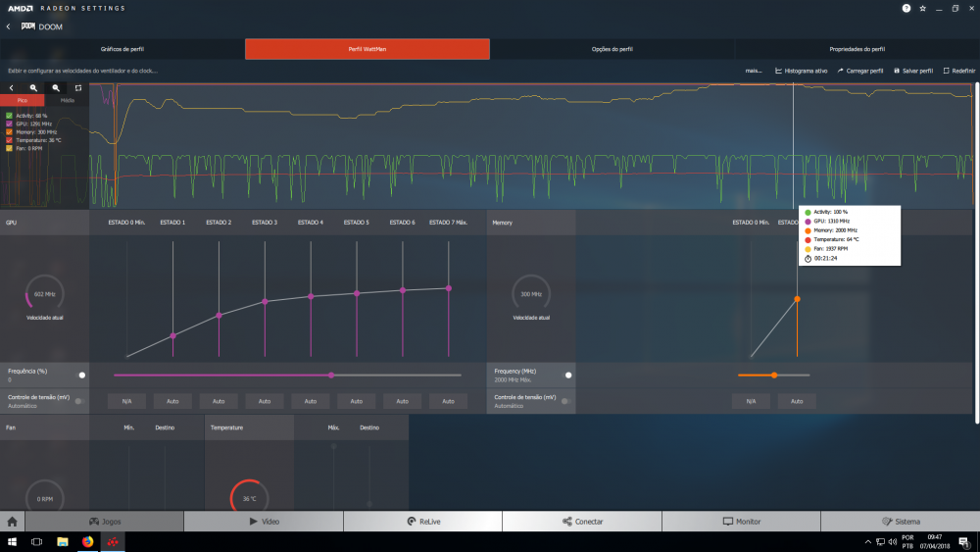Image resolution: width=980 pixels, height=552 pixels.
Task: Open Firefox from the Windows taskbar
Action: tap(87, 541)
